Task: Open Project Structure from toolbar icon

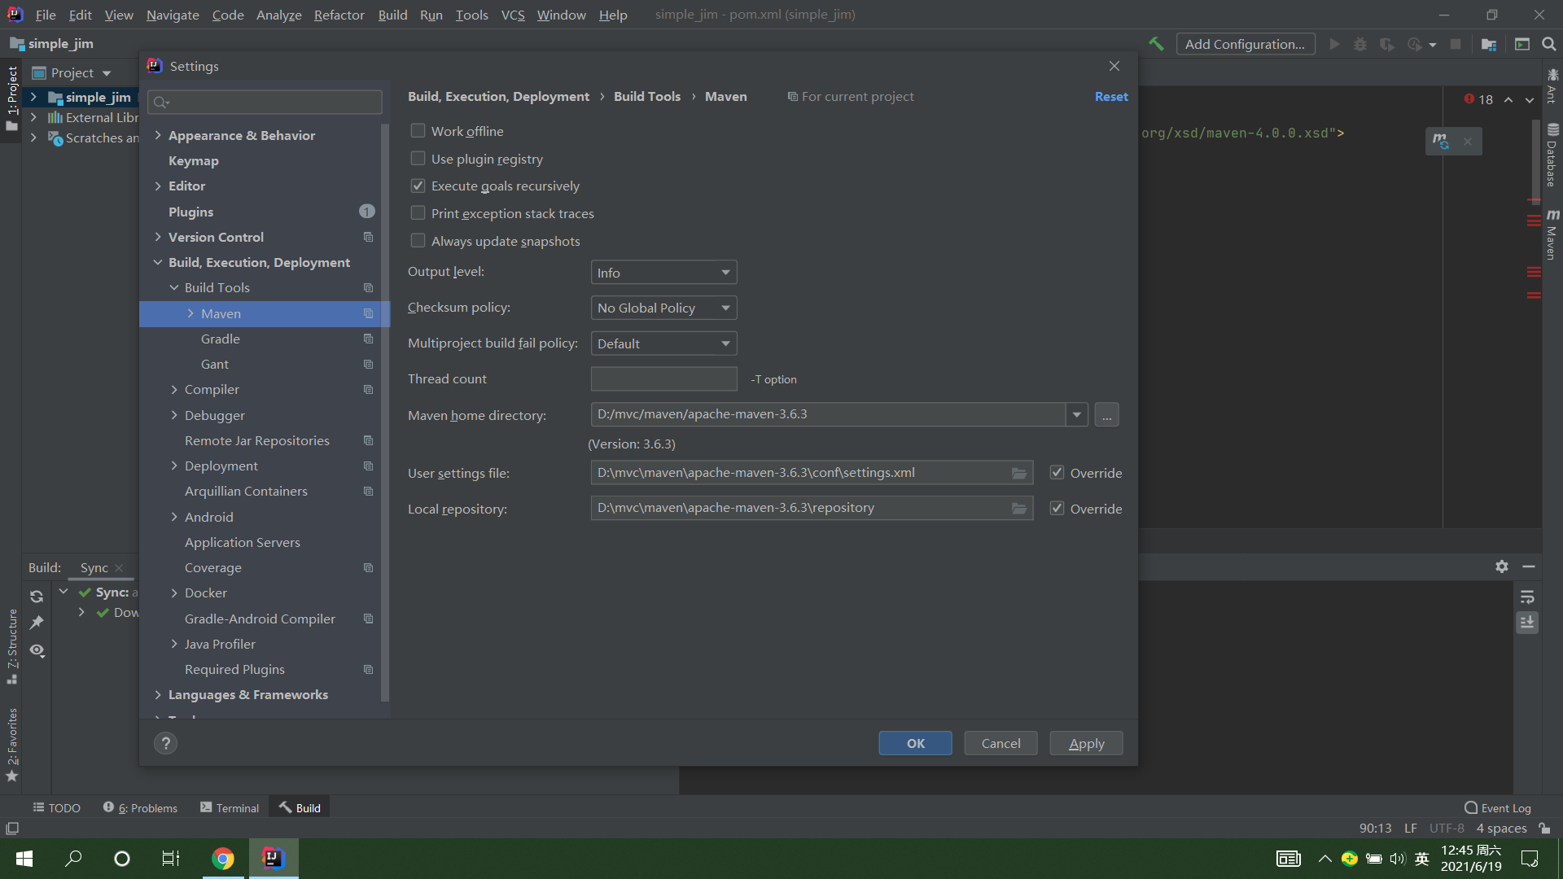Action: [1489, 44]
